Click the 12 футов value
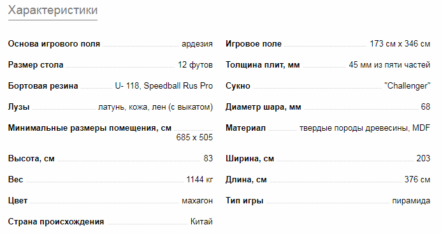441x234 pixels. point(195,65)
